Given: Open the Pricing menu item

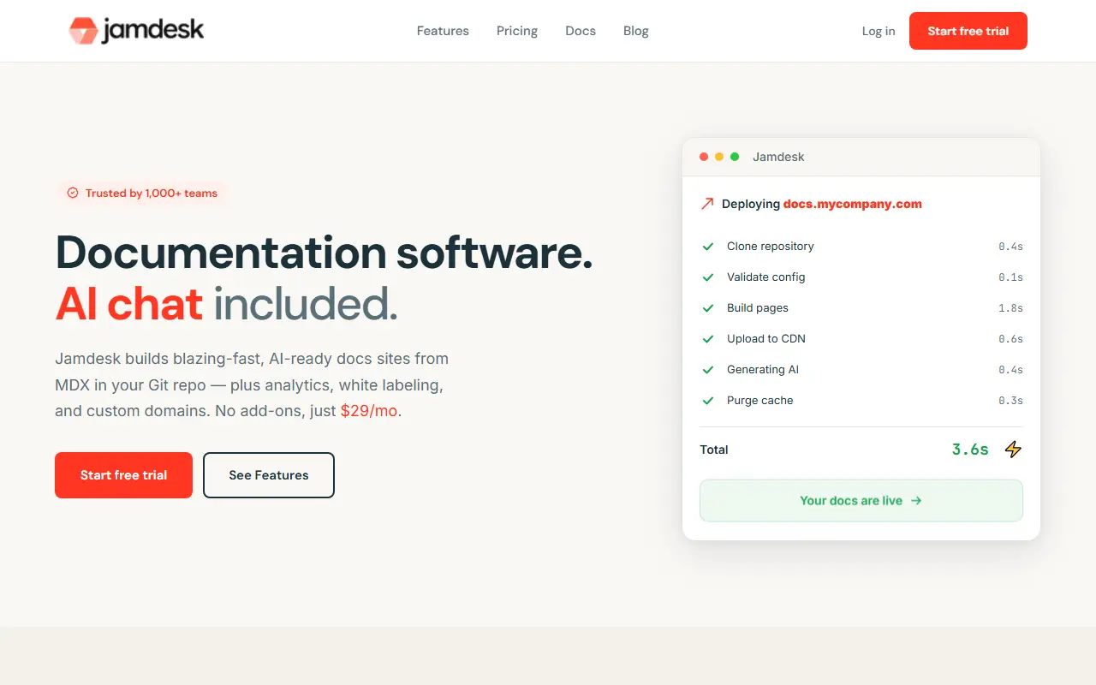Looking at the screenshot, I should pyautogui.click(x=517, y=31).
